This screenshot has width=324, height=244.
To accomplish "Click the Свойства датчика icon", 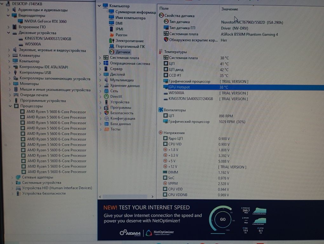I will pos(161,15).
